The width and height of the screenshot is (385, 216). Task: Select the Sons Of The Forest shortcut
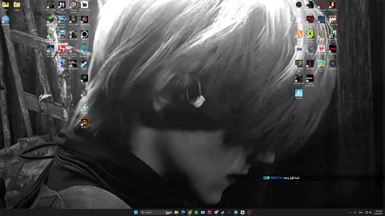pyautogui.click(x=310, y=22)
